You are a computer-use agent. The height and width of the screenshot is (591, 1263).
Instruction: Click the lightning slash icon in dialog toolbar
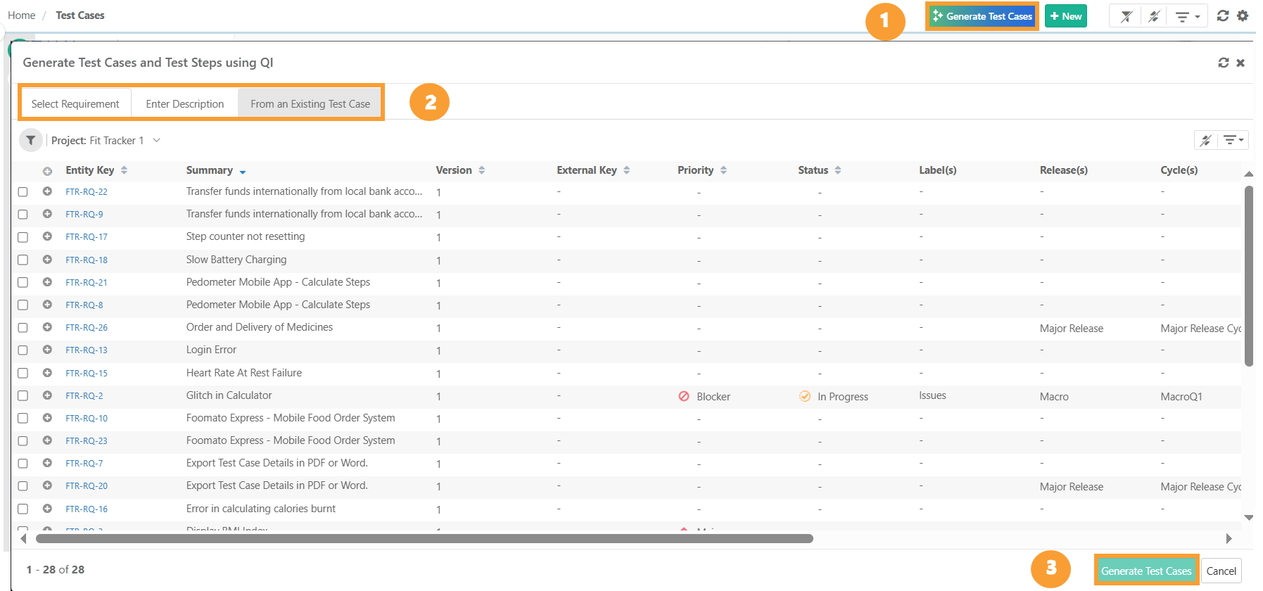[1206, 140]
